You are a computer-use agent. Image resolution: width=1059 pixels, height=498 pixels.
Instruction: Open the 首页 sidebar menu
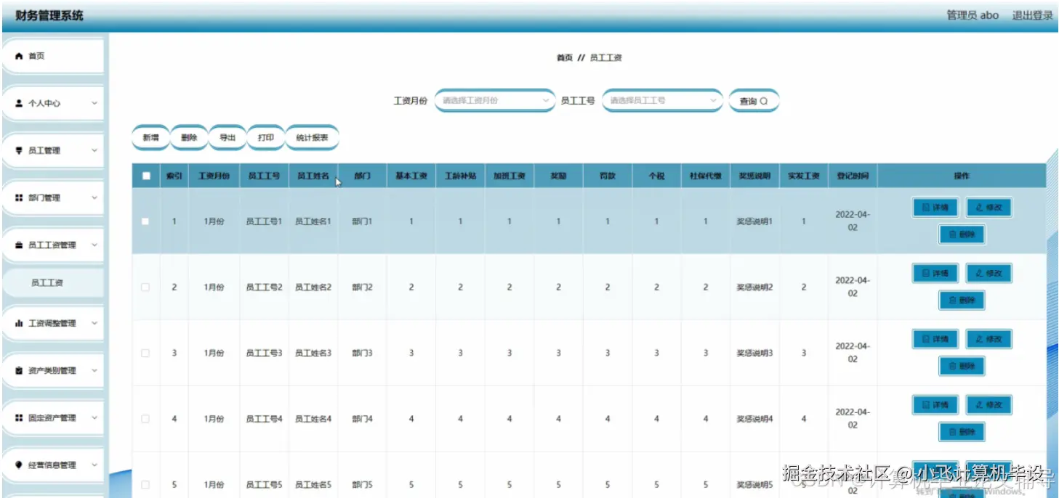[53, 56]
